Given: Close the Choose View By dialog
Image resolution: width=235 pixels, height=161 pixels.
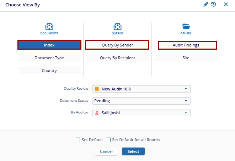Looking at the screenshot, I should point(226,5).
